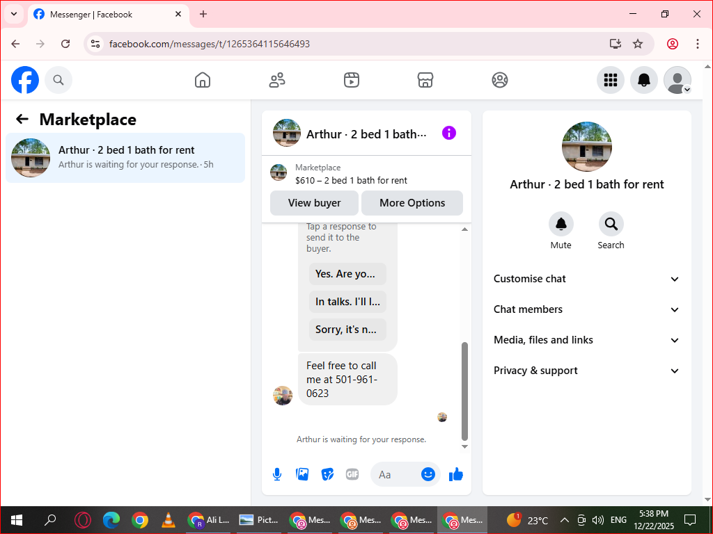
Task: Open Windows taskbar search
Action: click(x=50, y=520)
